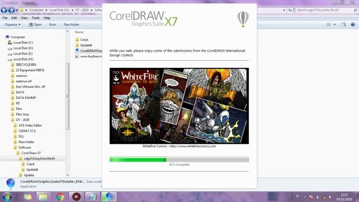Open the dark red taskbar application icon

click(x=76, y=197)
